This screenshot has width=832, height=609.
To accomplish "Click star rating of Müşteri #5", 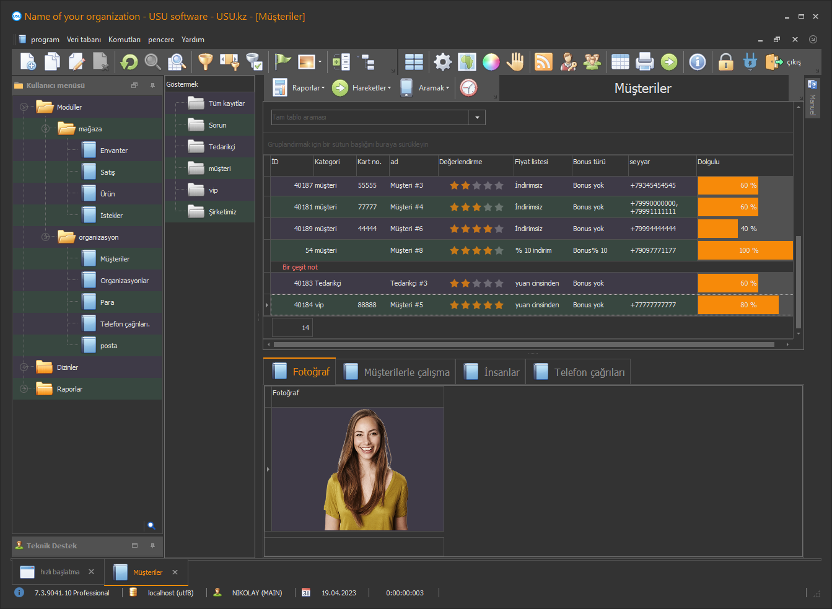I will [x=476, y=305].
